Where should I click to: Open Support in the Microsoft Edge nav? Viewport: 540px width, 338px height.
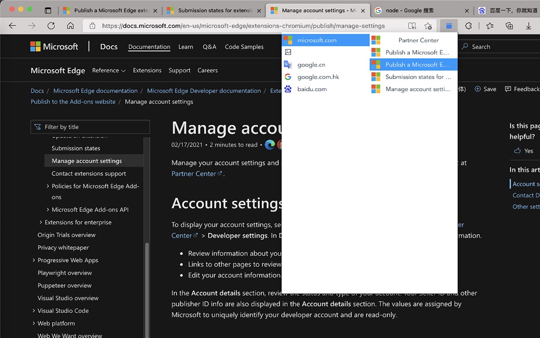click(x=179, y=71)
